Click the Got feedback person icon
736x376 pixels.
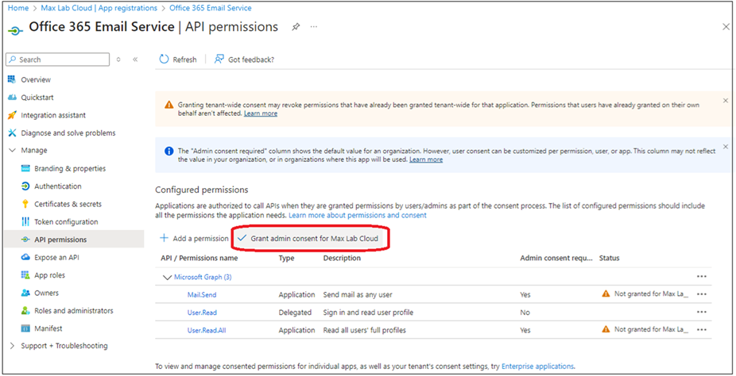[x=219, y=59]
